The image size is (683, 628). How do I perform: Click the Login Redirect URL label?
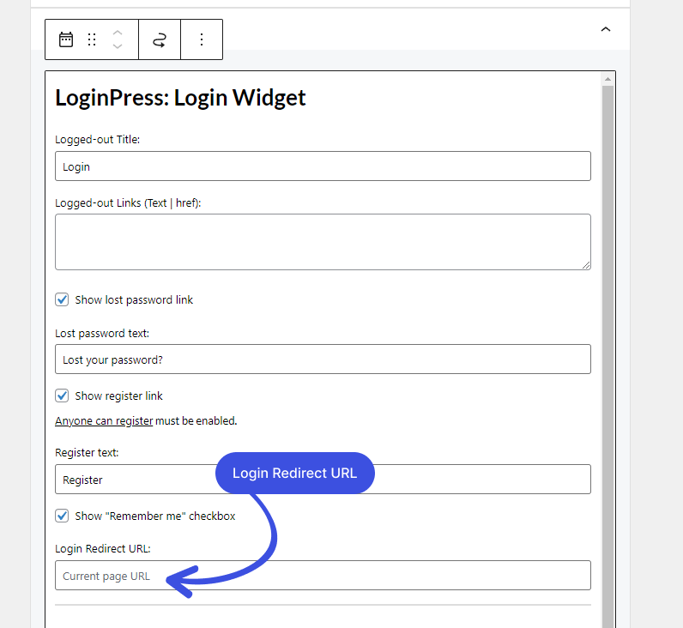coord(102,549)
